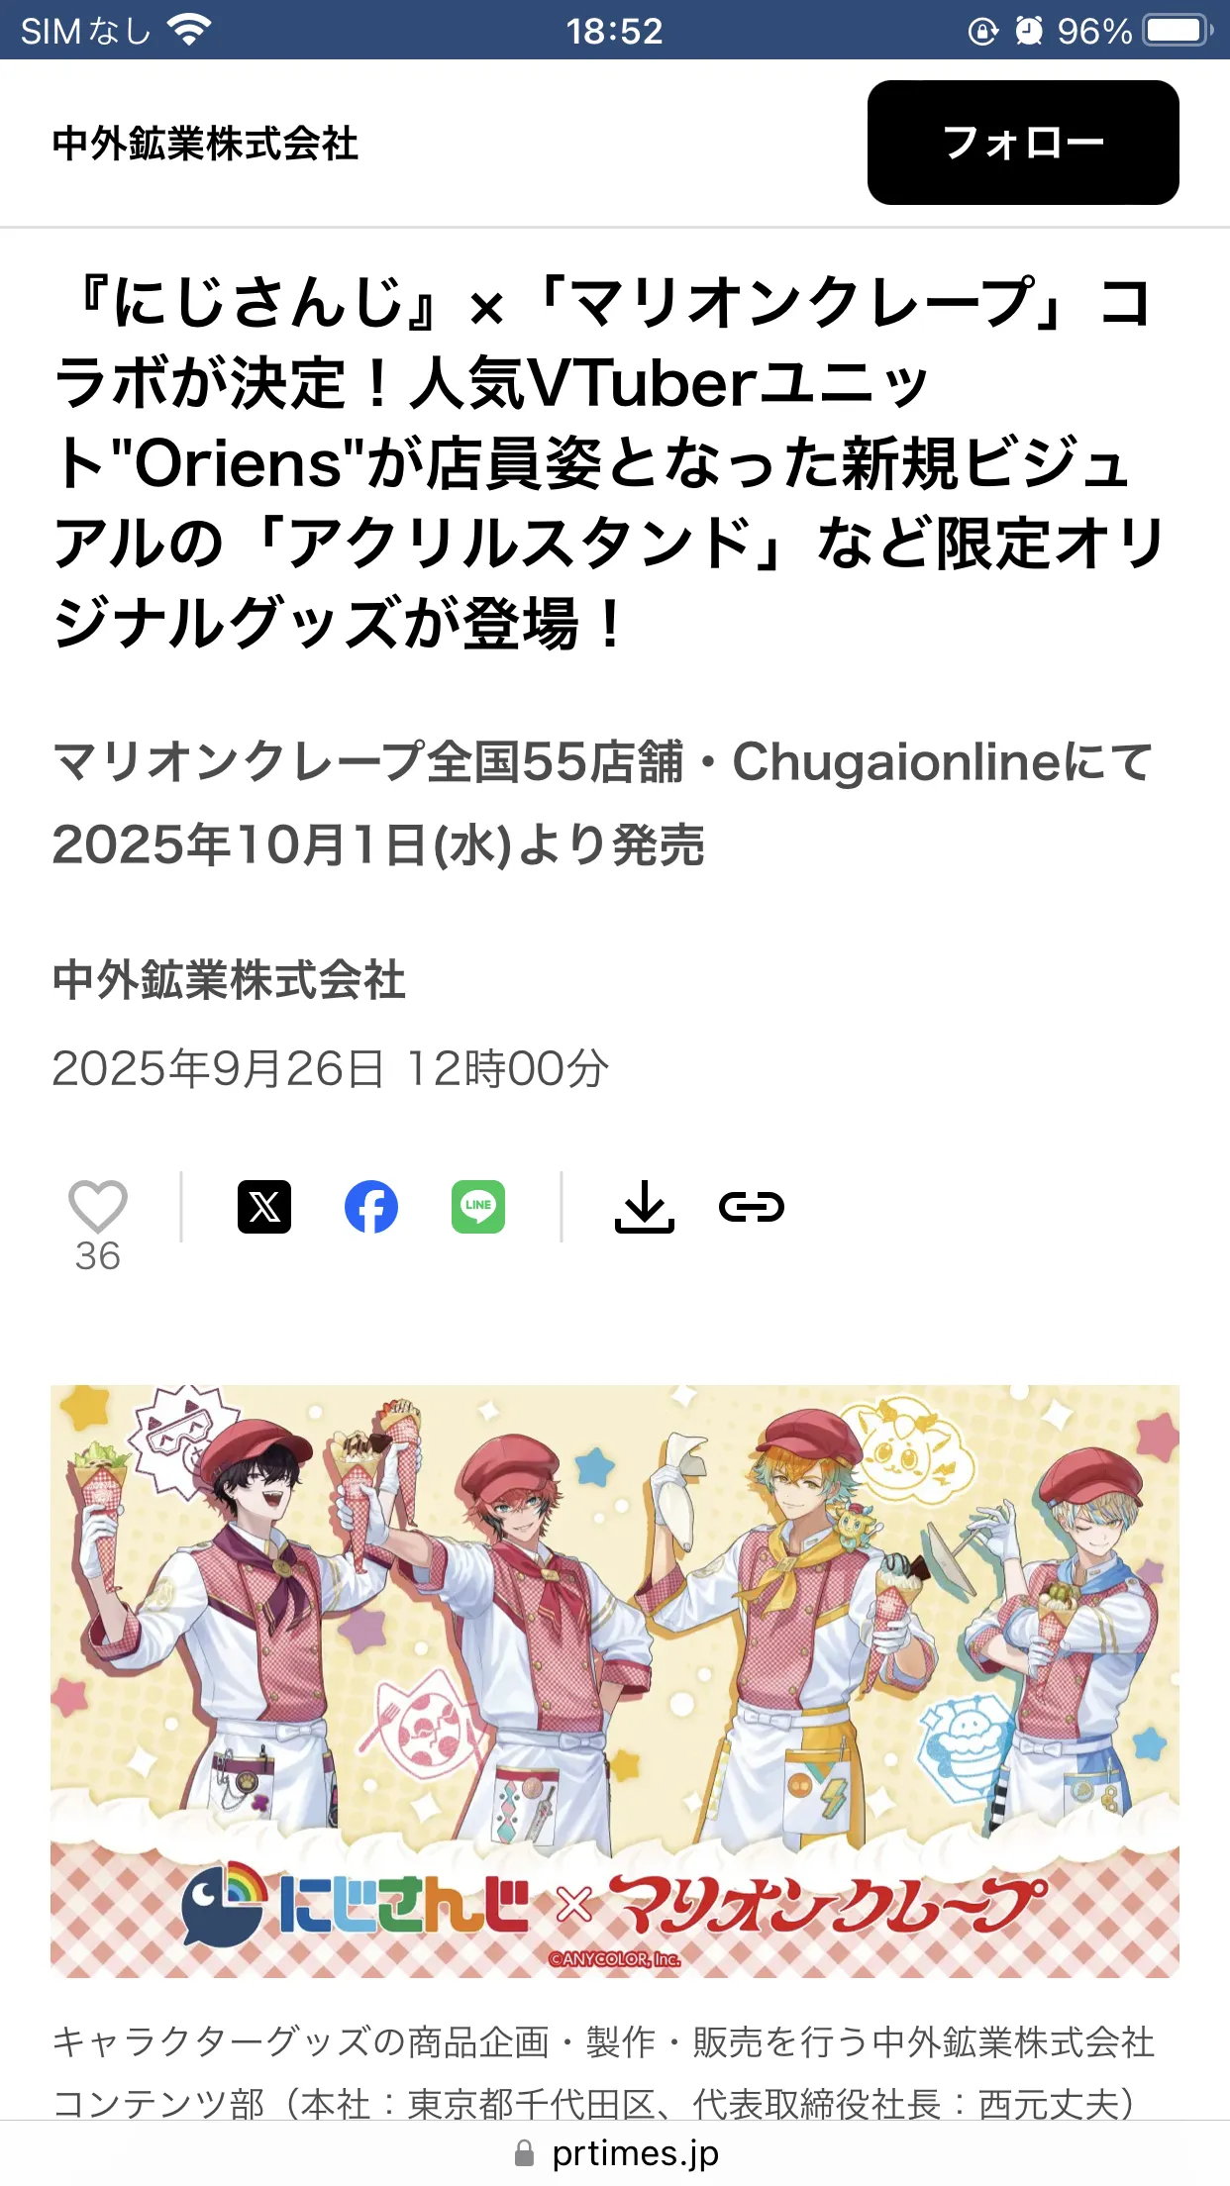The image size is (1230, 2186).
Task: Tap the alarm clock status icon
Action: click(x=1029, y=31)
